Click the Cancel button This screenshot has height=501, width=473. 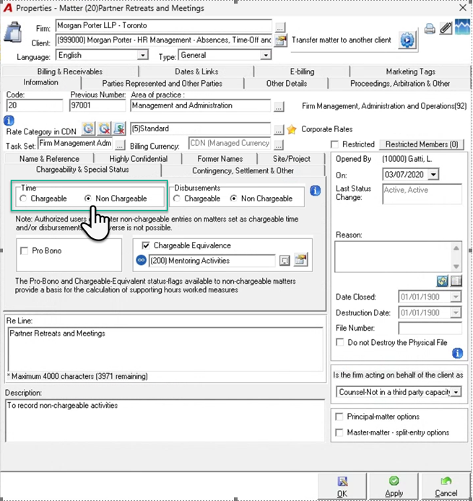point(446,487)
